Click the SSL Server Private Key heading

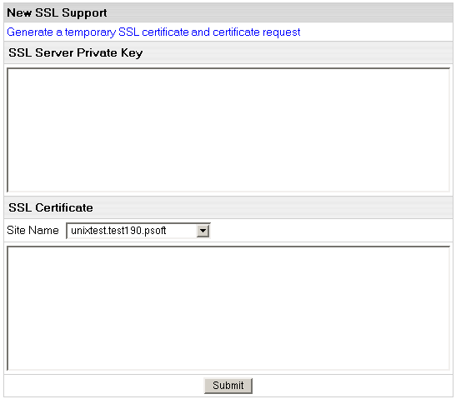[x=76, y=52]
